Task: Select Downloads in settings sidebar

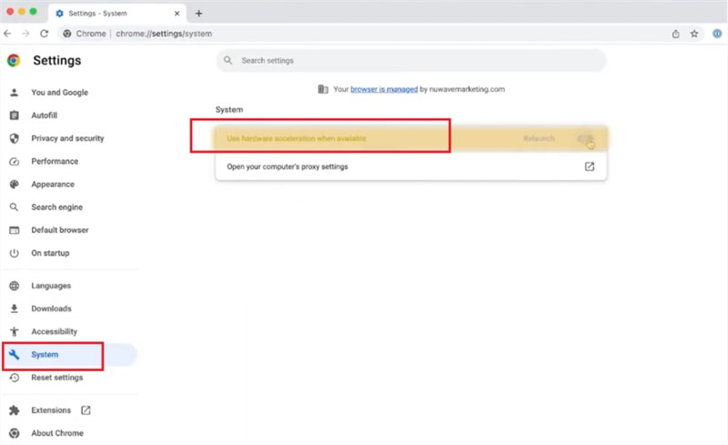Action: click(51, 308)
